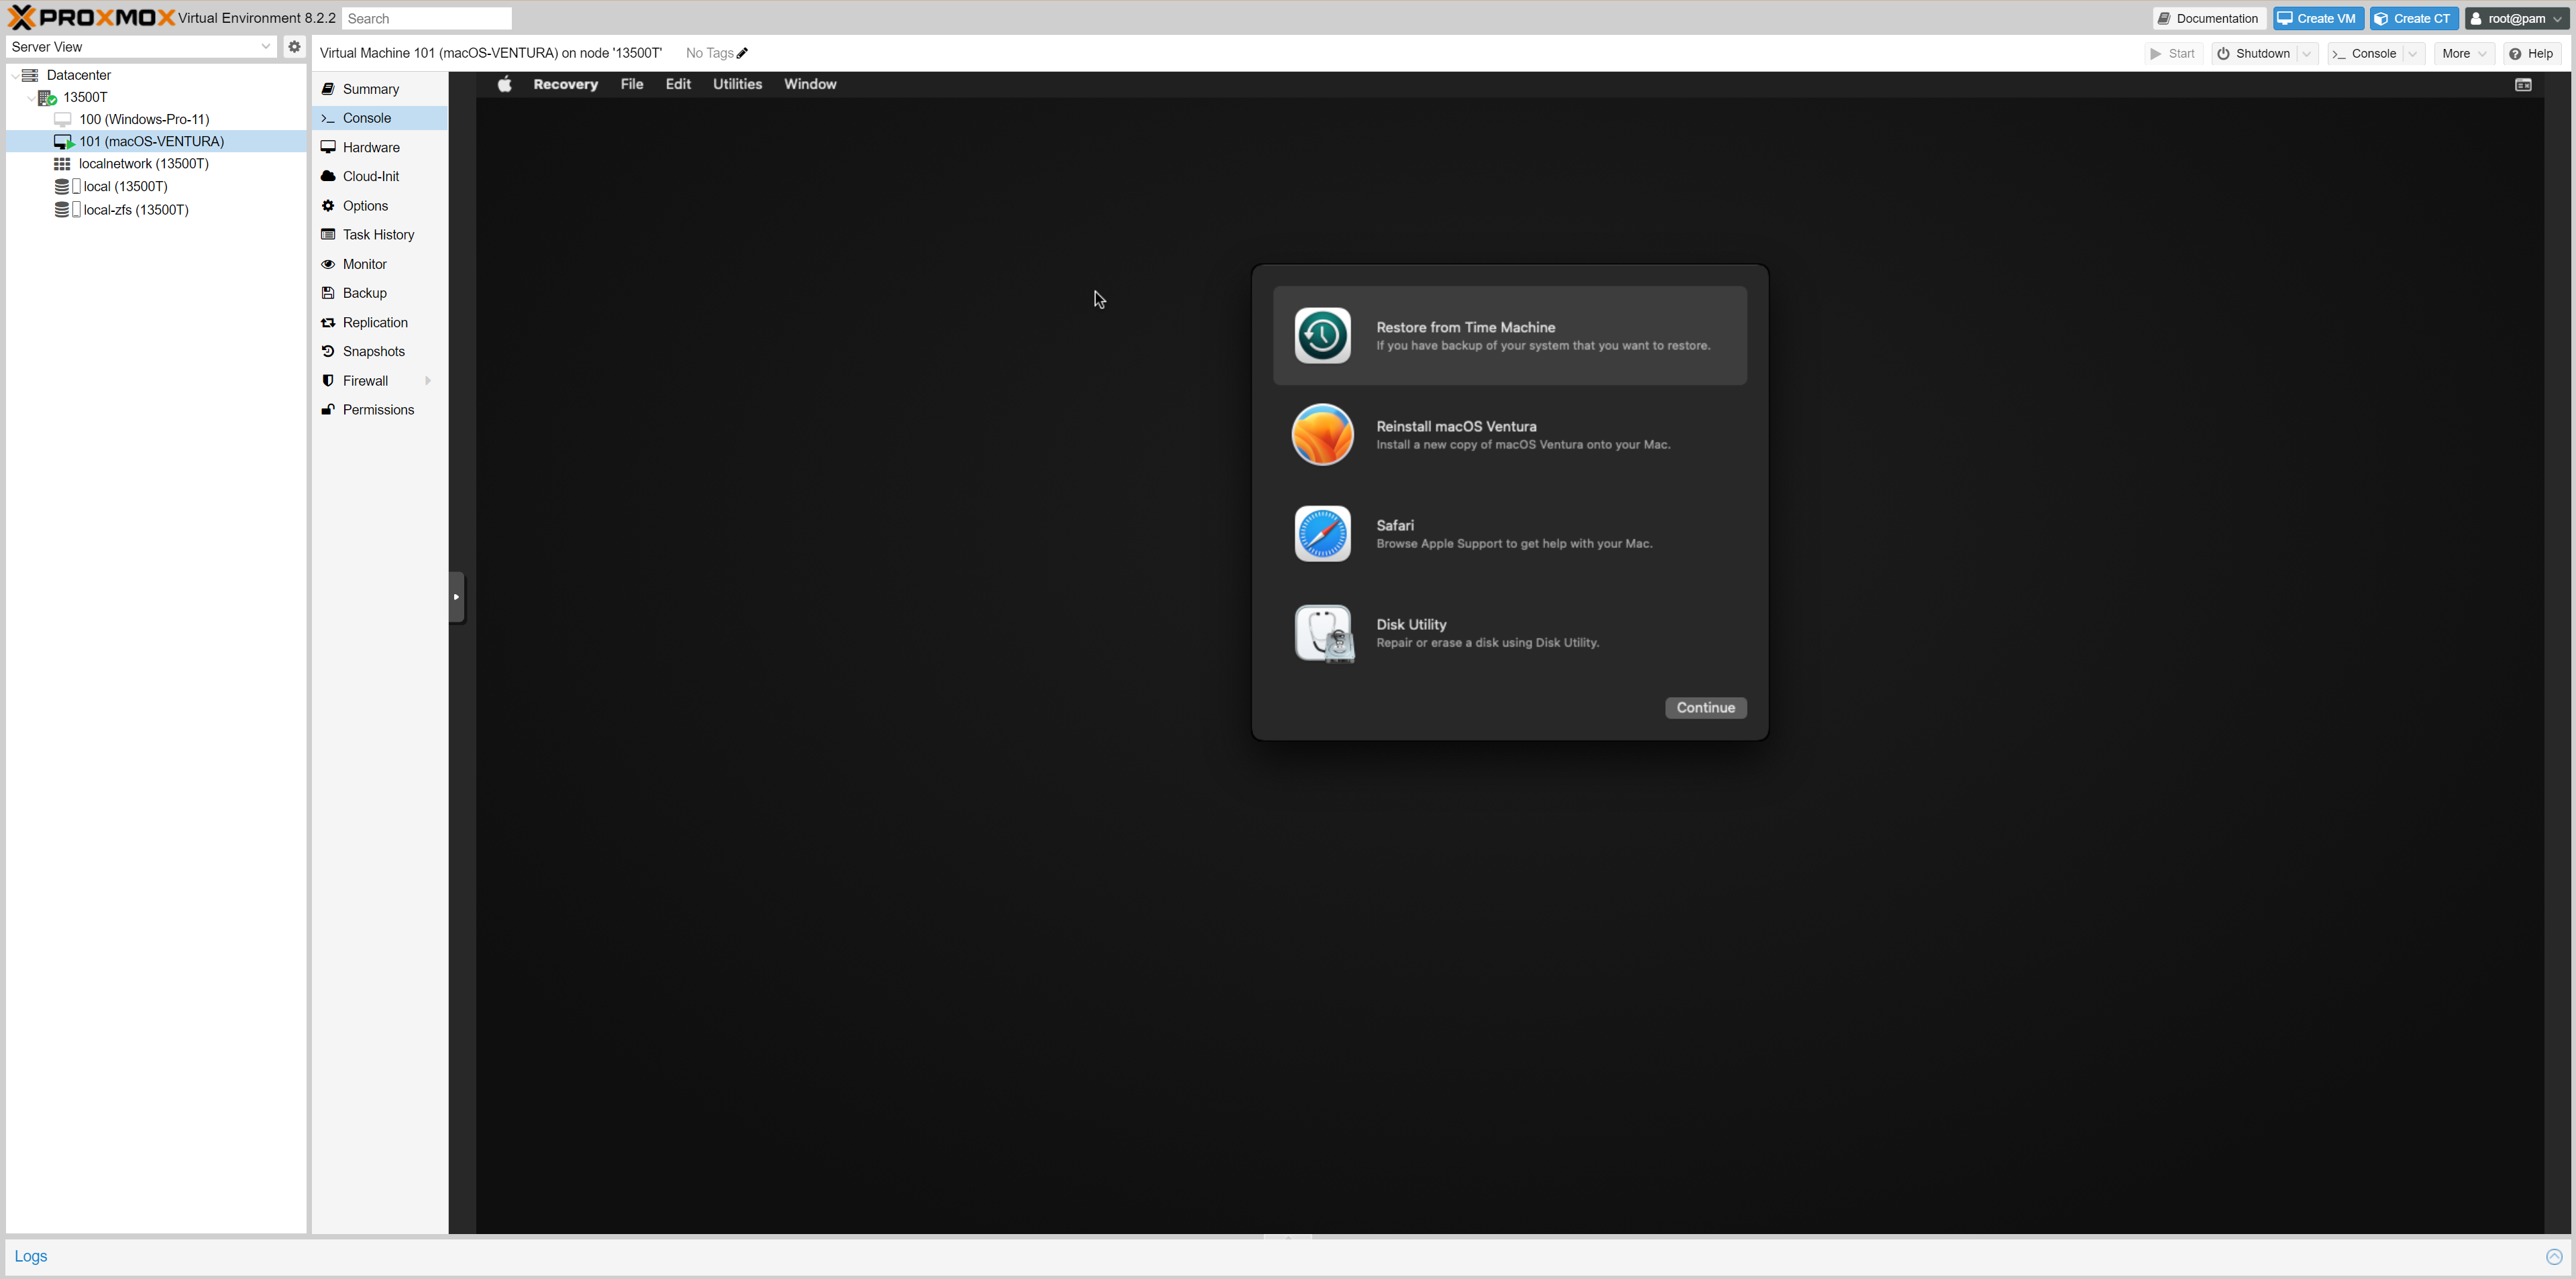2576x1279 pixels.
Task: Click the Disk Utility icon
Action: click(x=1323, y=633)
